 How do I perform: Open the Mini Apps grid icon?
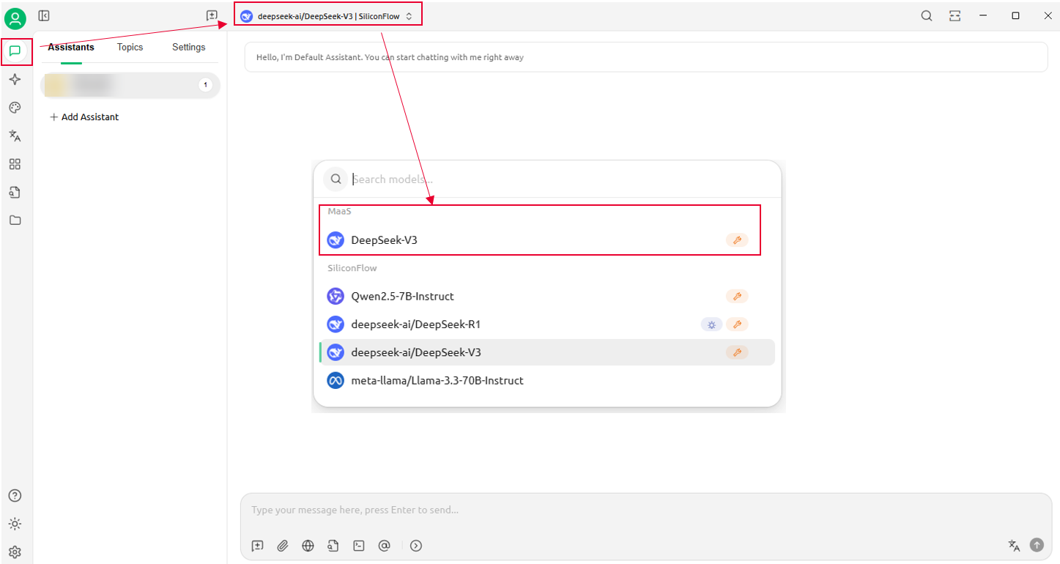point(15,164)
